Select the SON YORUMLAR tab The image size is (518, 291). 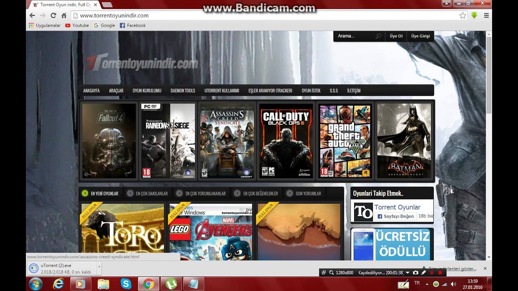click(304, 193)
